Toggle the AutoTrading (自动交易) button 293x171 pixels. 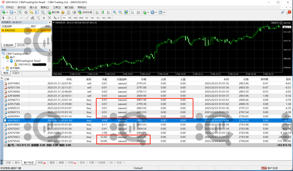85,12
